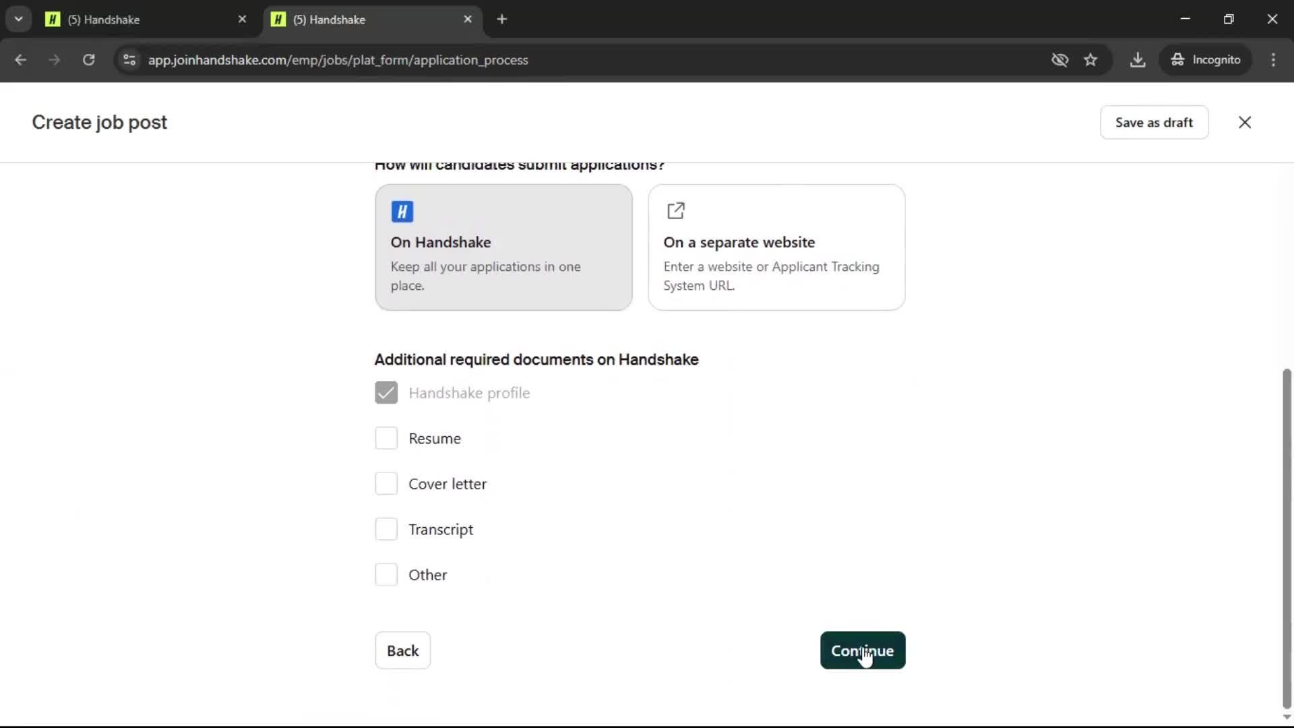Viewport: 1294px width, 728px height.
Task: Click the page vertical scrollbar thumb
Action: [x=1287, y=539]
